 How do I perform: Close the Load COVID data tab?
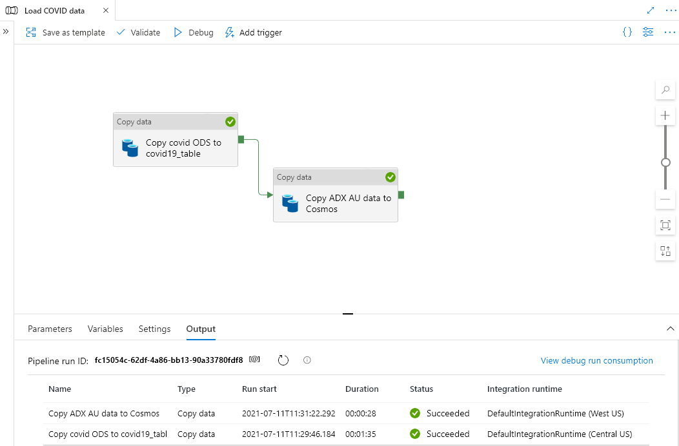(x=106, y=10)
